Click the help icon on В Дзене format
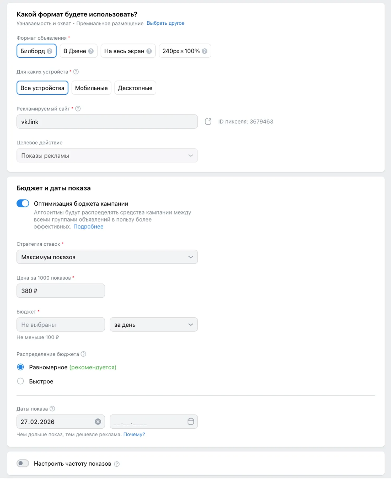 point(91,51)
